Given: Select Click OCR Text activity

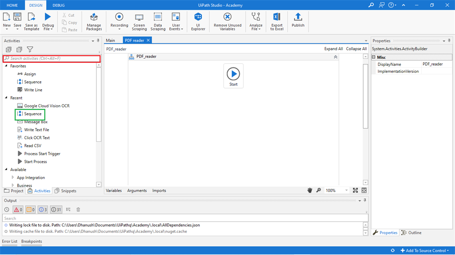Looking at the screenshot, I should click(33, 137).
